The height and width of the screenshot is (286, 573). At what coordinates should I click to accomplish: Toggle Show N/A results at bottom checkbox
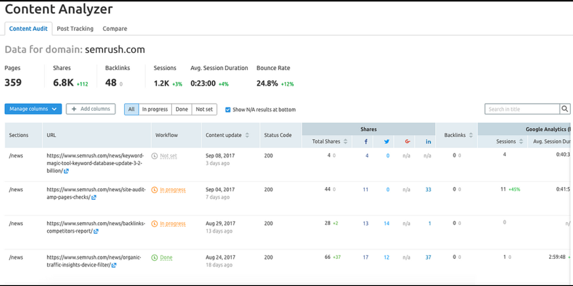(228, 109)
